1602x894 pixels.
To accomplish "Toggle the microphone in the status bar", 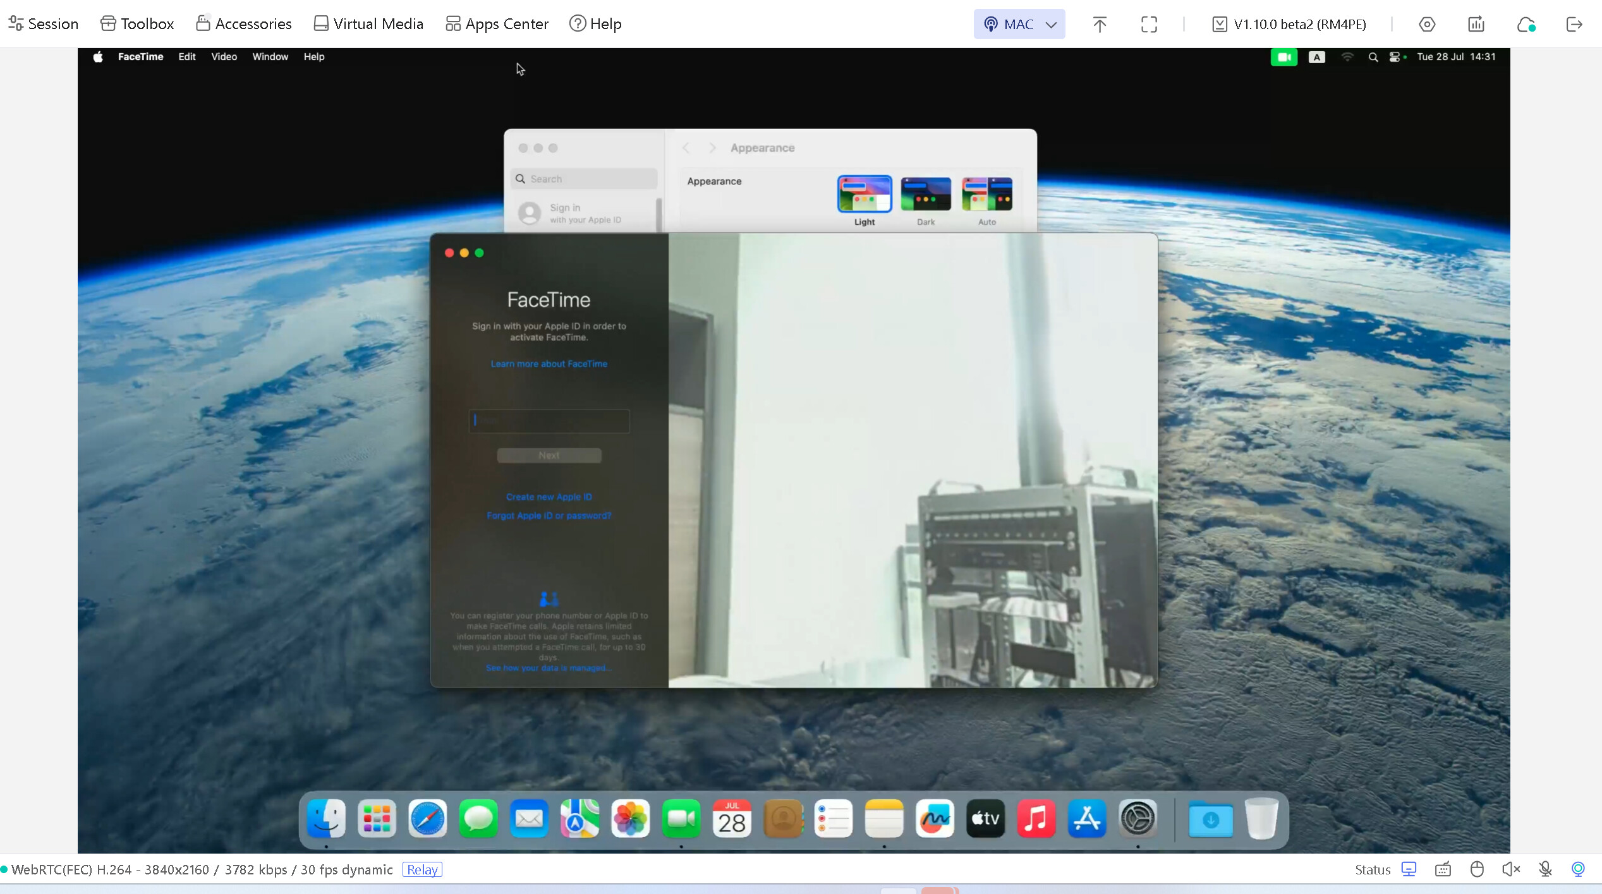I will pos(1545,869).
